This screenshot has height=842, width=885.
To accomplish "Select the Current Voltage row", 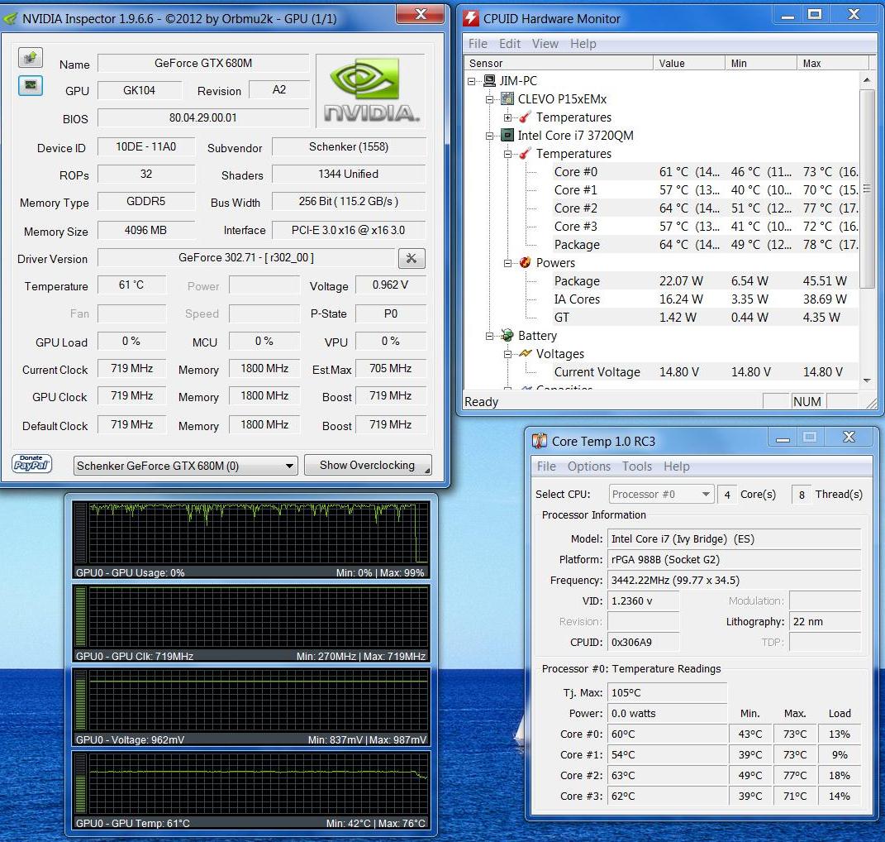I will pyautogui.click(x=706, y=372).
